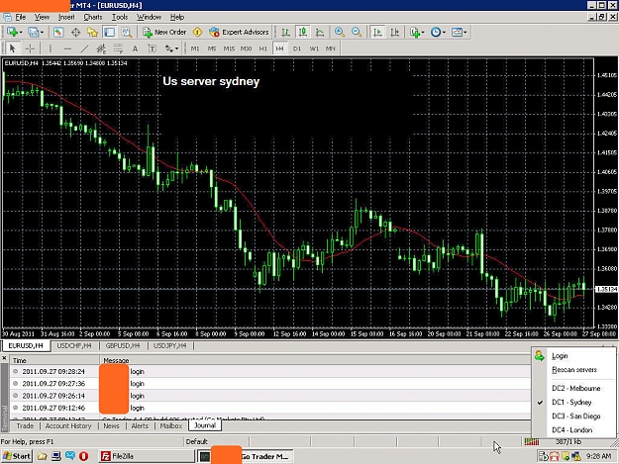Toggle the Terminal panel icon

click(109, 33)
